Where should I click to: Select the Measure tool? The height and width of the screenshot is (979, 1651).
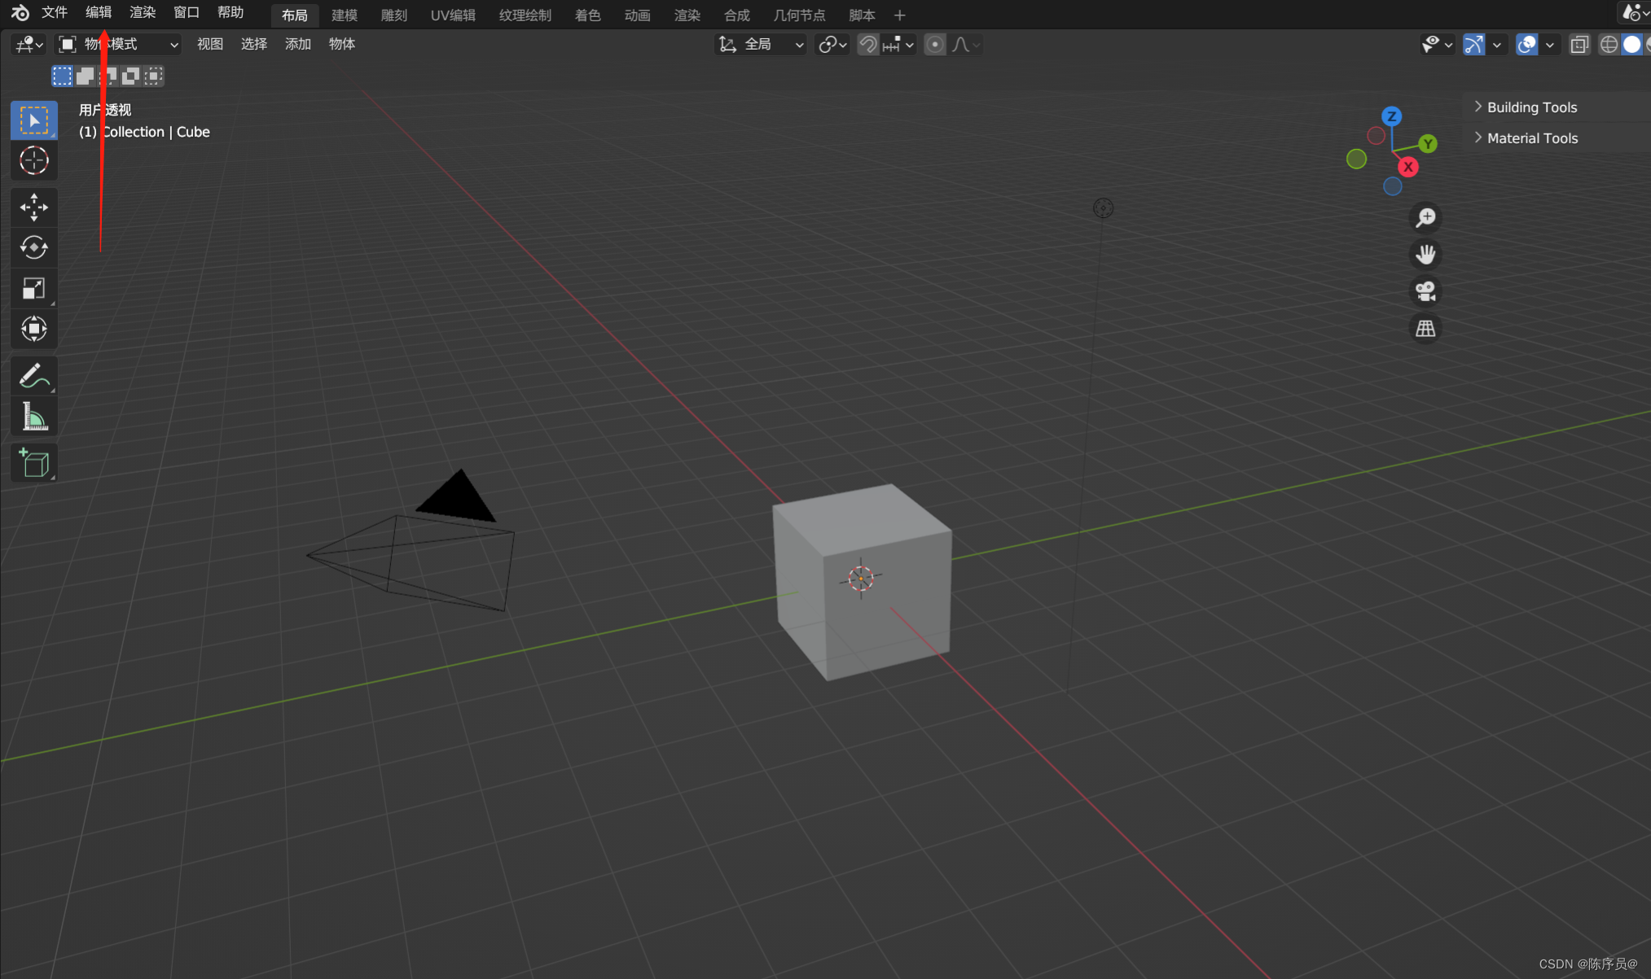coord(33,417)
